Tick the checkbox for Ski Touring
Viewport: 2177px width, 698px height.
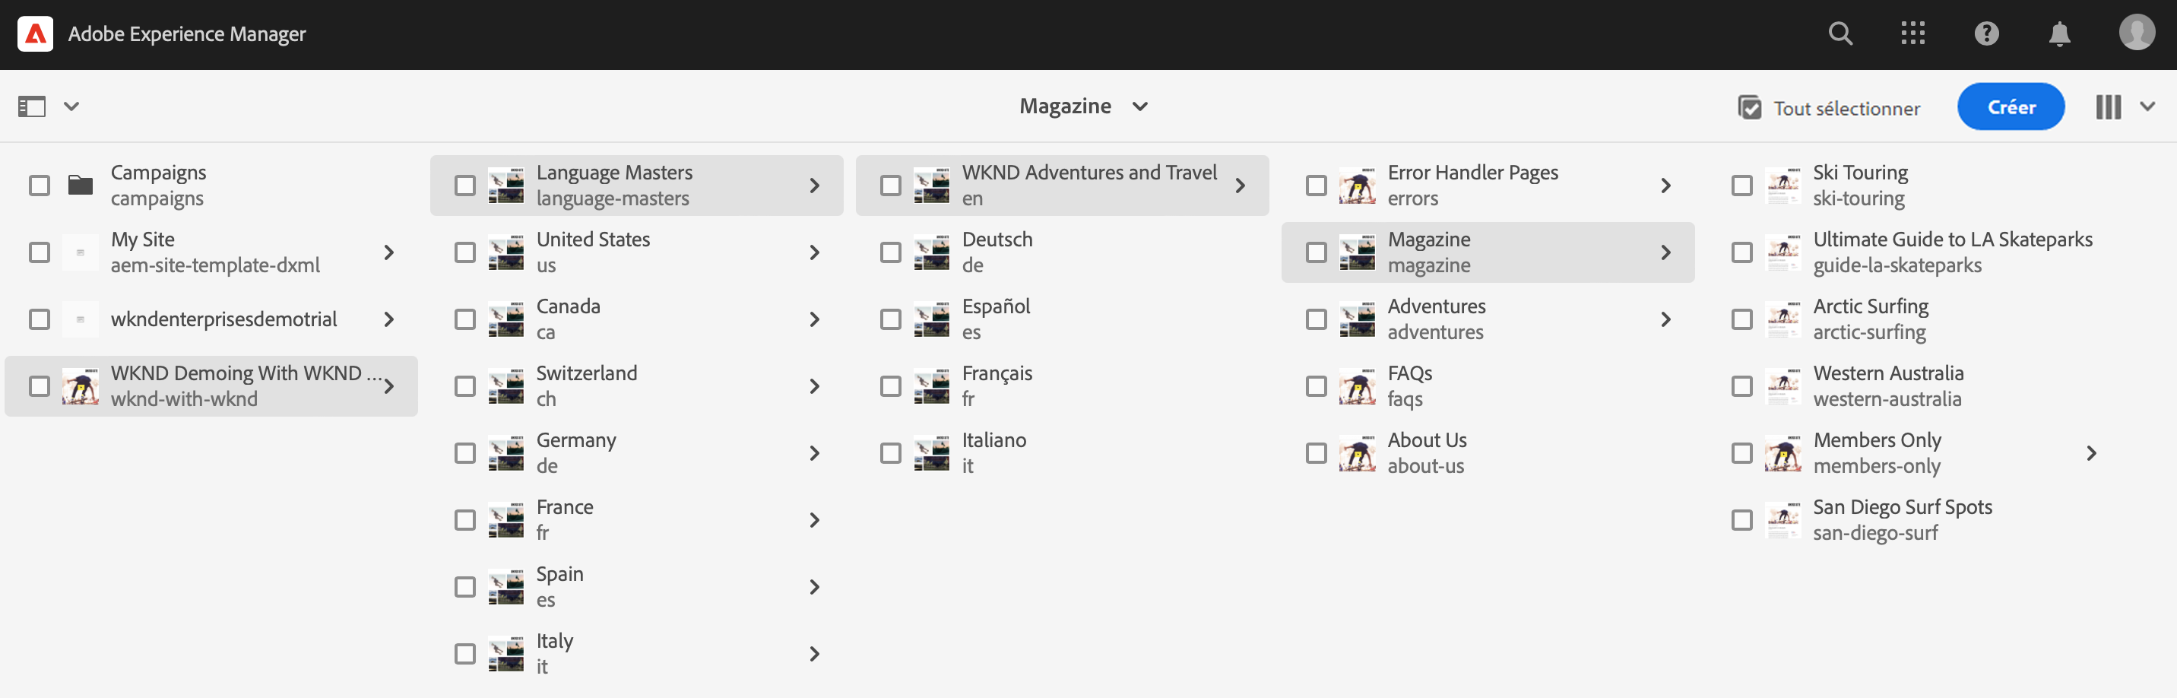point(1741,185)
